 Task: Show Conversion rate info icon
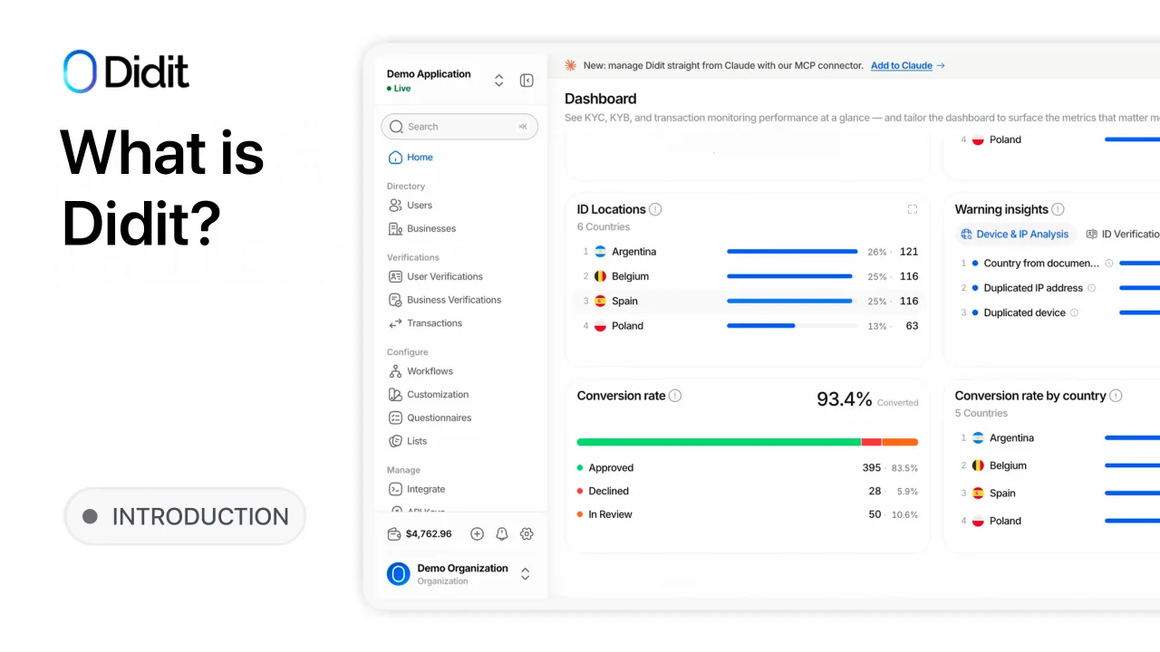[675, 396]
